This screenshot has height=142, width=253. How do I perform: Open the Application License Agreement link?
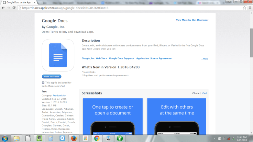point(154,58)
